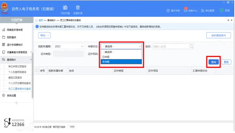
Task: Click the 收起查询条件 button
Action: (218, 36)
